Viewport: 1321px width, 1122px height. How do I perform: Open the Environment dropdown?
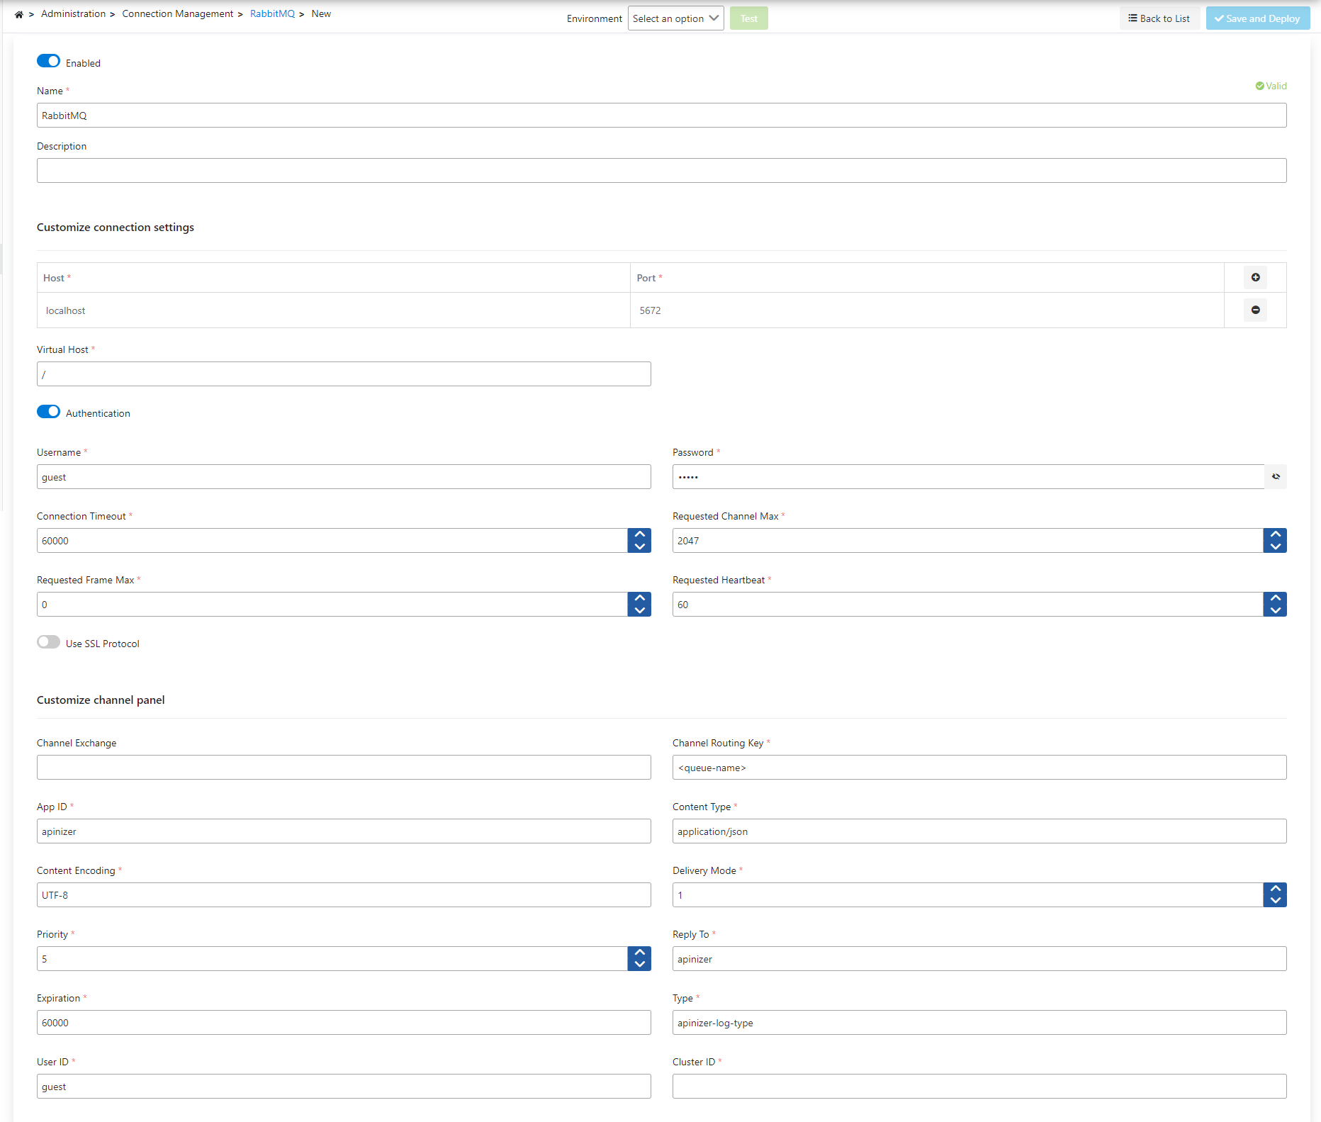675,18
